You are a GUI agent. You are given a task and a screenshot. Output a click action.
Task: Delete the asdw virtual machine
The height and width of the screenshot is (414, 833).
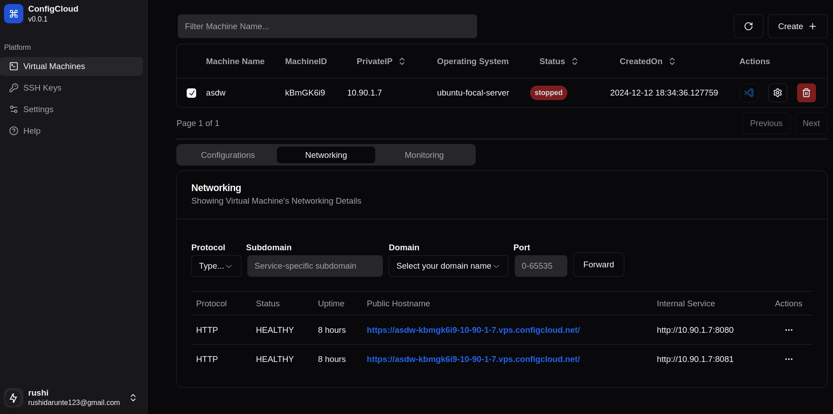(806, 93)
